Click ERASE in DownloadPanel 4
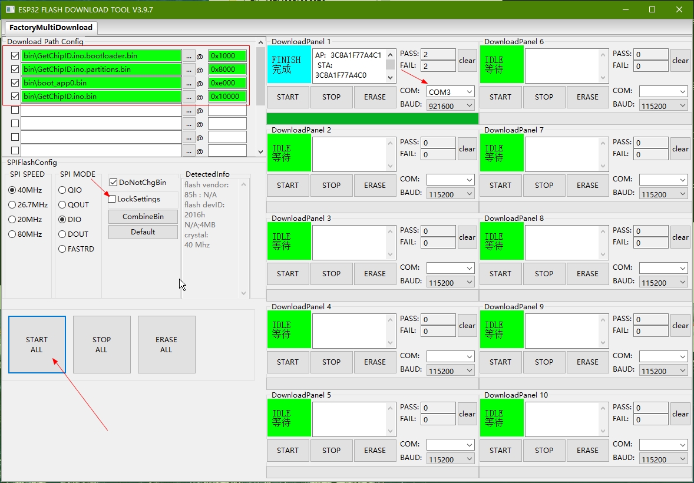 [375, 362]
